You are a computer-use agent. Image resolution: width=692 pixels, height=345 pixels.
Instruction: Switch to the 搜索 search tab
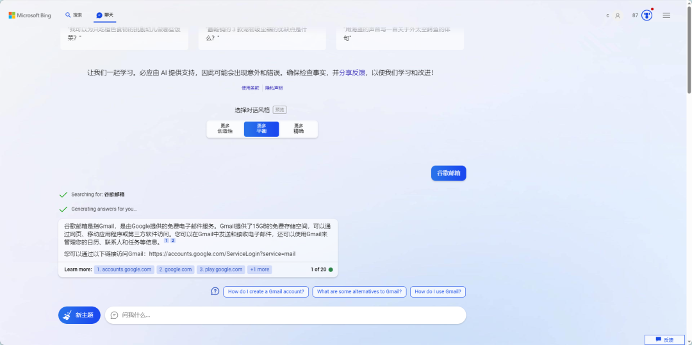74,15
